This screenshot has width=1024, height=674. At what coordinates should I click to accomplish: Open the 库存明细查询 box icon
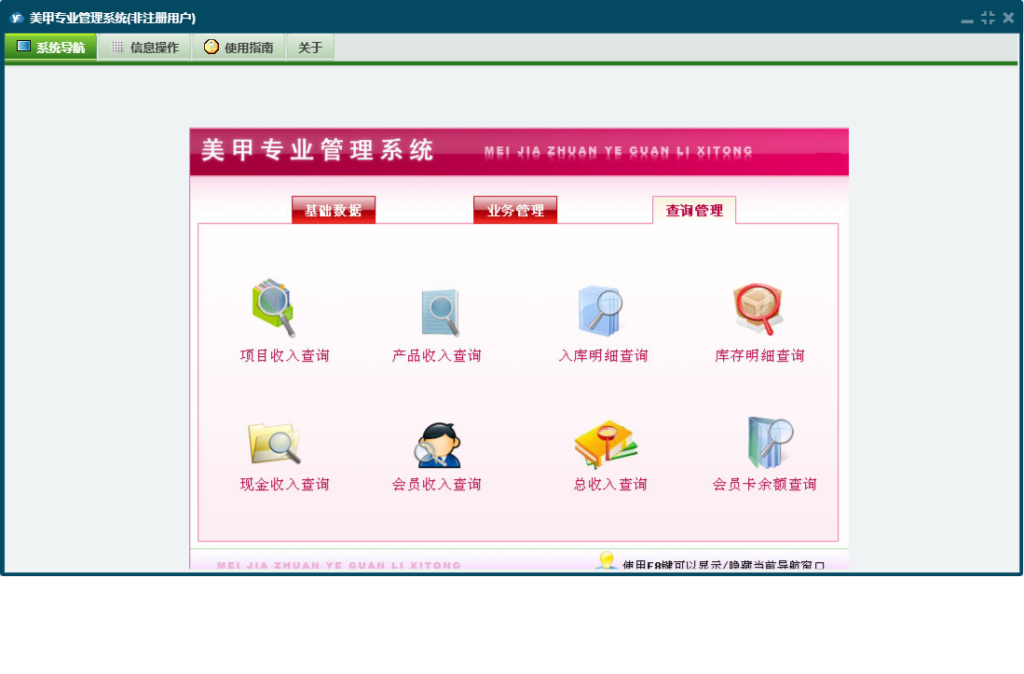pyautogui.click(x=758, y=309)
